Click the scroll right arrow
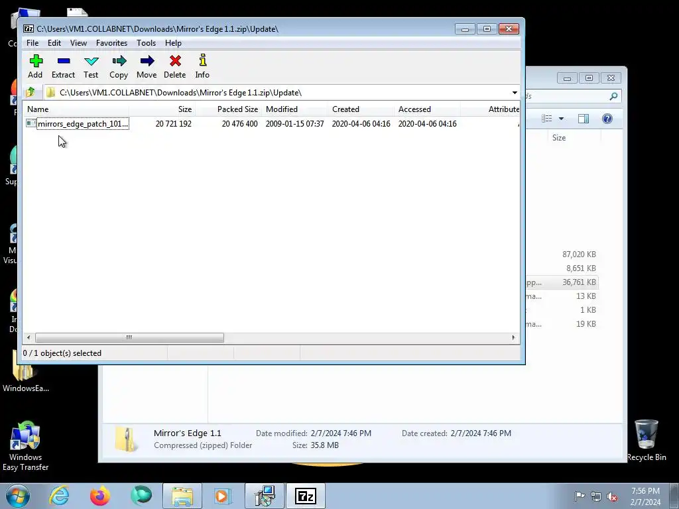The height and width of the screenshot is (509, 679). click(x=514, y=337)
